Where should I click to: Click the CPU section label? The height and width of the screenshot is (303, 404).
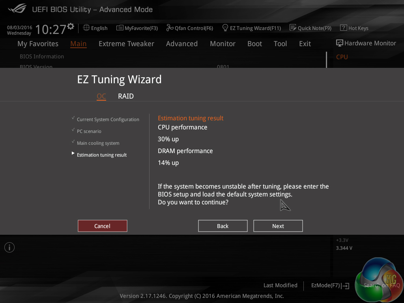(x=342, y=57)
